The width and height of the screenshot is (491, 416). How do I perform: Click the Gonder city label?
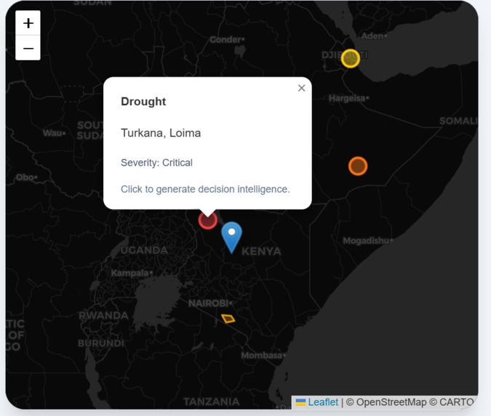coord(225,40)
